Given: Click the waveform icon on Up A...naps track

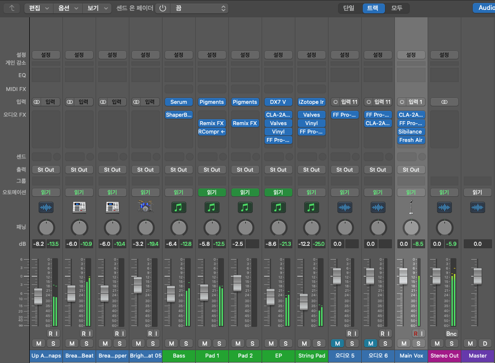Looking at the screenshot, I should pos(46,207).
